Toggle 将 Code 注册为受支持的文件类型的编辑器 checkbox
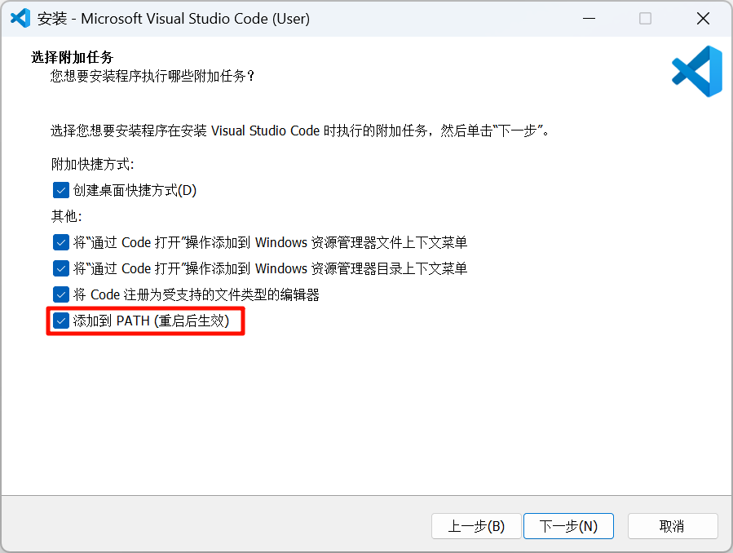 61,295
